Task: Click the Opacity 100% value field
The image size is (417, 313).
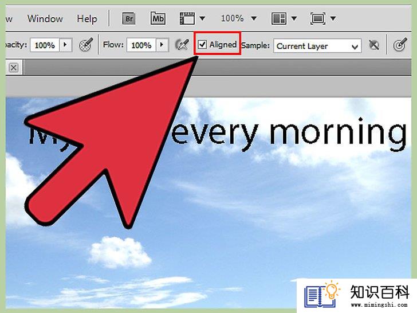Action: click(x=45, y=45)
